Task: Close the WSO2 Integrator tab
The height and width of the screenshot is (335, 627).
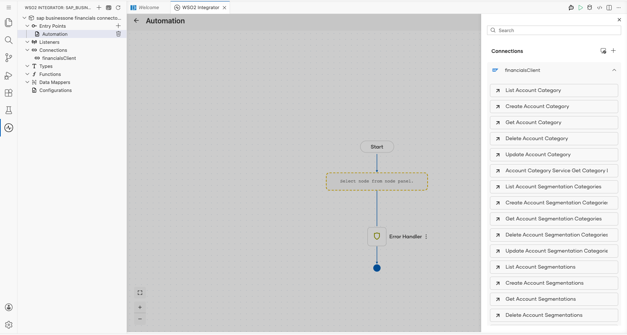Action: pos(225,7)
